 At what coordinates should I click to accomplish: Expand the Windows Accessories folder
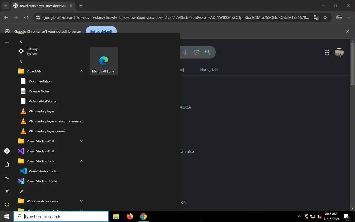coord(82,201)
